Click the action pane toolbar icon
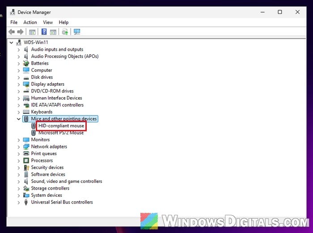The width and height of the screenshot is (313, 233). pyautogui.click(x=53, y=32)
